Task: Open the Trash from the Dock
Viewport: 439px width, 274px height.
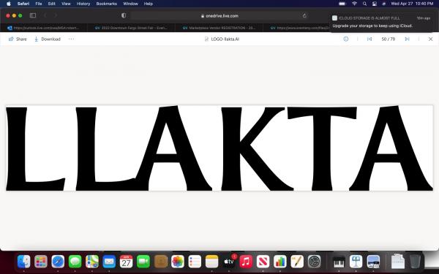Action: (x=415, y=262)
